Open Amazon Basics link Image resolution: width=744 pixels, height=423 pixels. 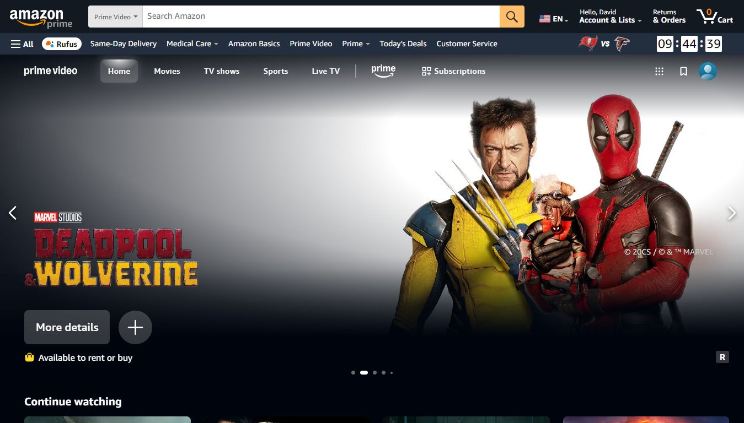coord(254,44)
